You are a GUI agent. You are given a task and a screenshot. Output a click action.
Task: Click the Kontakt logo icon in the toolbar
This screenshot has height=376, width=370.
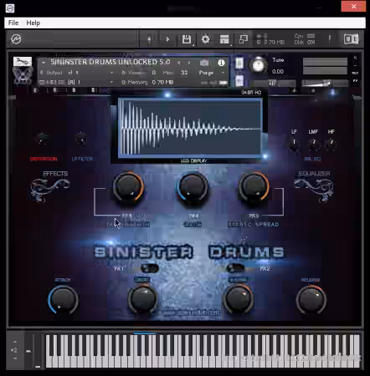pyautogui.click(x=16, y=39)
